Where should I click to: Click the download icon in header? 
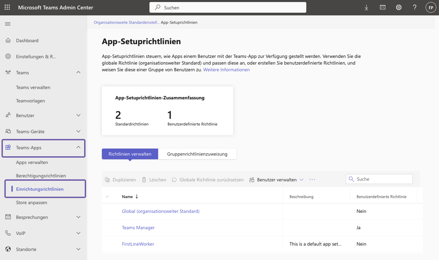click(366, 7)
